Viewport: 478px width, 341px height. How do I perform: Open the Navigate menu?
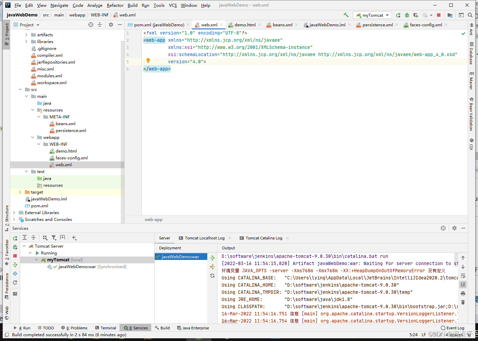[x=59, y=5]
